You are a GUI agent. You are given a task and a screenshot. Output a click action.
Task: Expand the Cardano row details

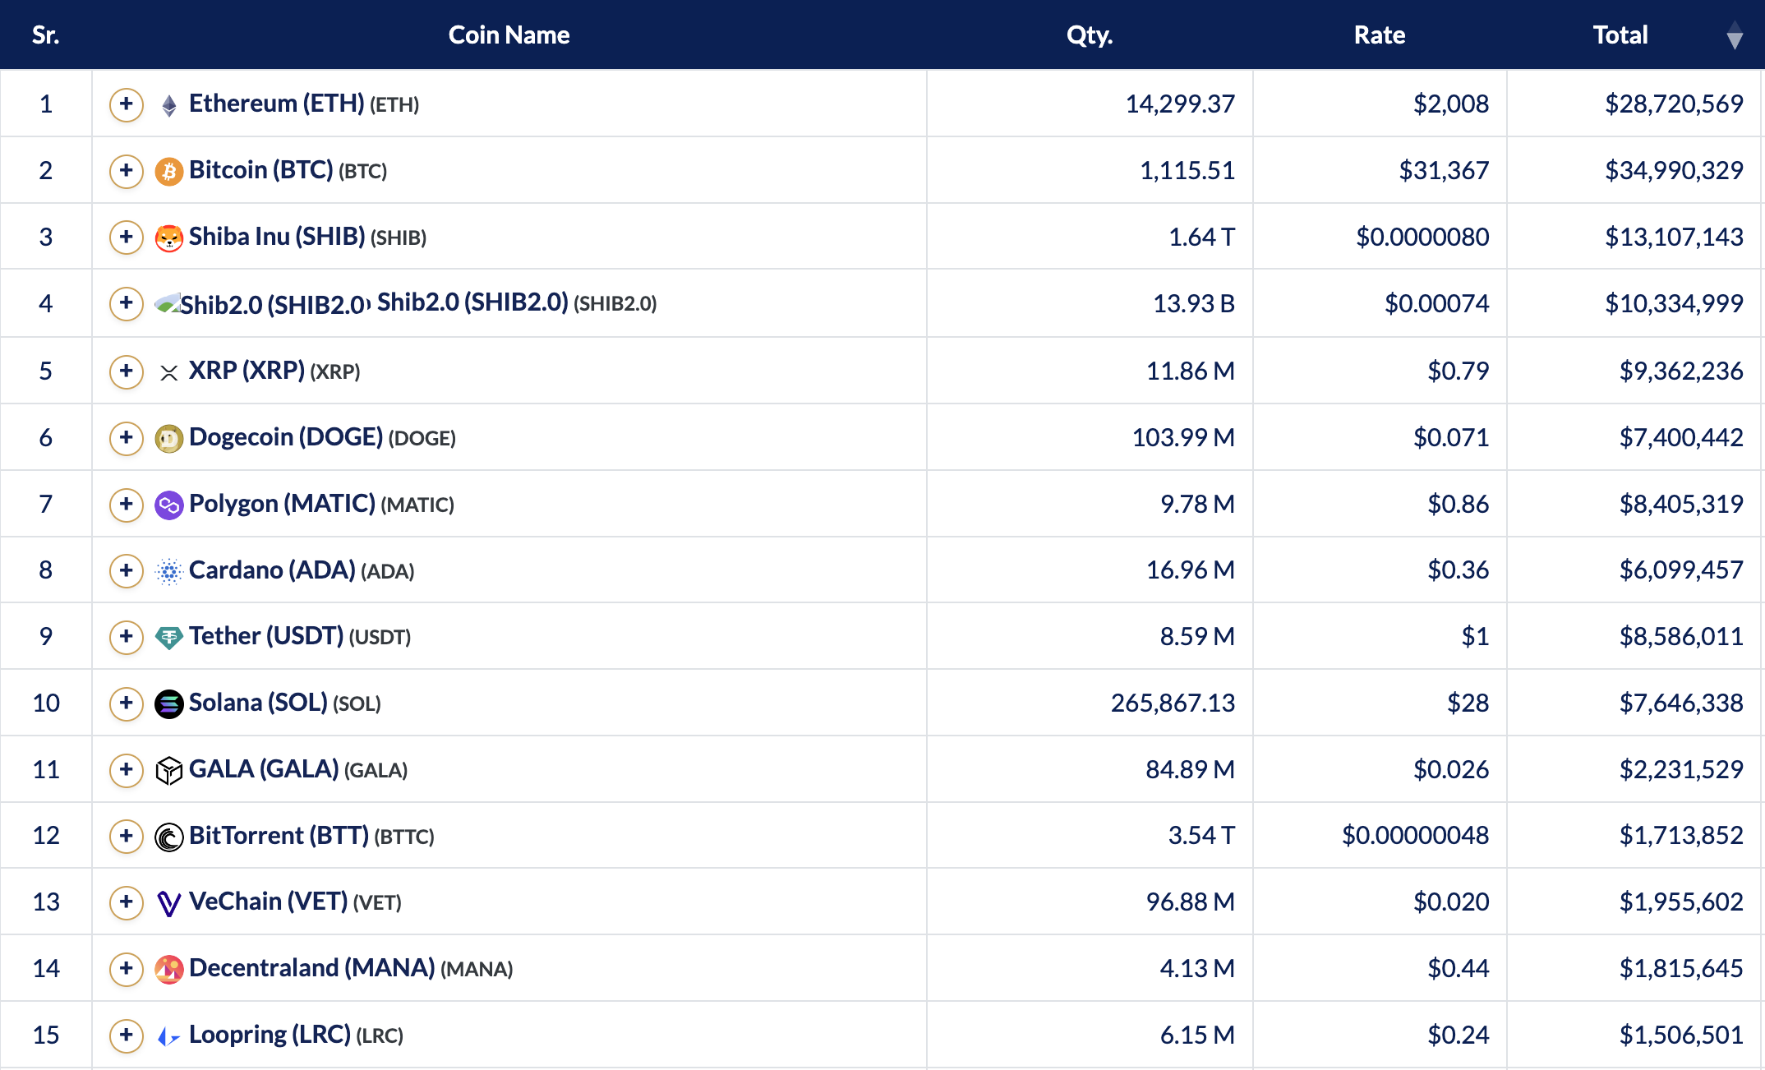point(126,570)
